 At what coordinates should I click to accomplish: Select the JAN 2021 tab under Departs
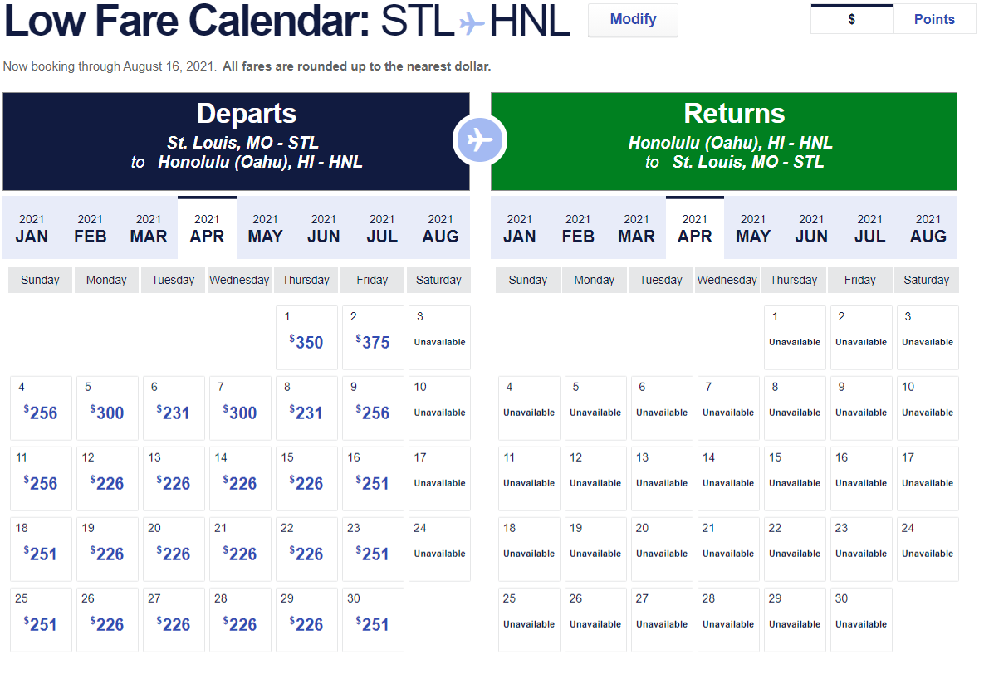[x=32, y=228]
